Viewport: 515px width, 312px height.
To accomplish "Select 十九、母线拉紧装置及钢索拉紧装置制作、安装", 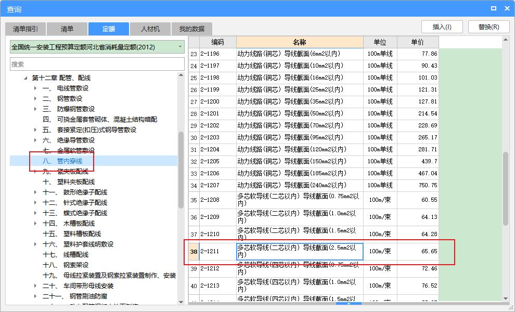I will point(109,275).
